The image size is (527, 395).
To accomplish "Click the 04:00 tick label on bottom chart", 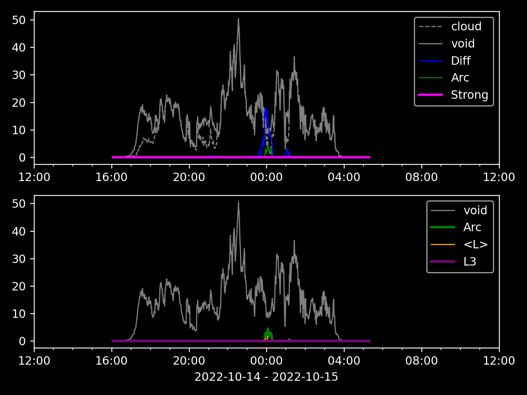I will tap(344, 361).
